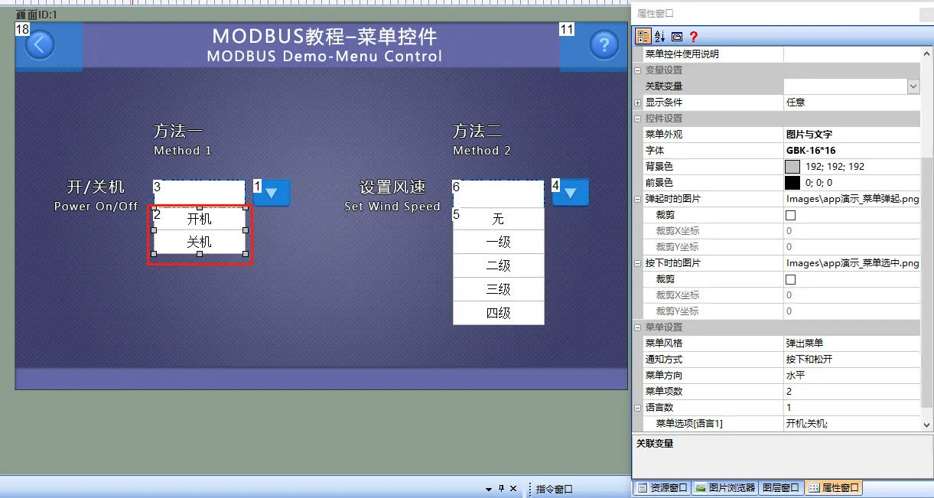Collapse the 弹起时的图片 property group
The width and height of the screenshot is (934, 498).
pyautogui.click(x=638, y=199)
